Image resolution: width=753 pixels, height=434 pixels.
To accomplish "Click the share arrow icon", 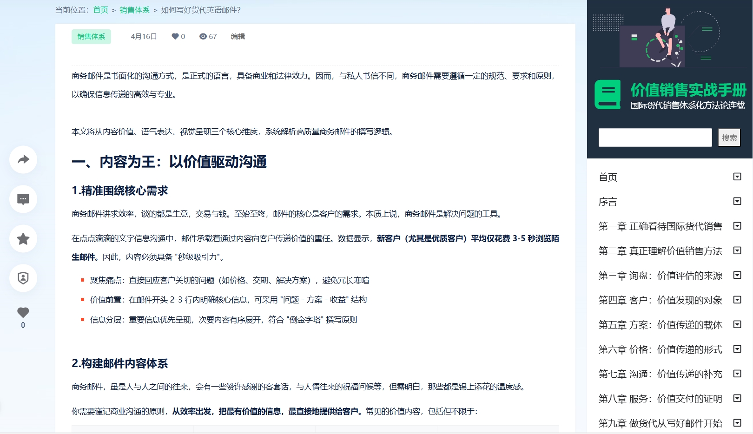I will (23, 159).
